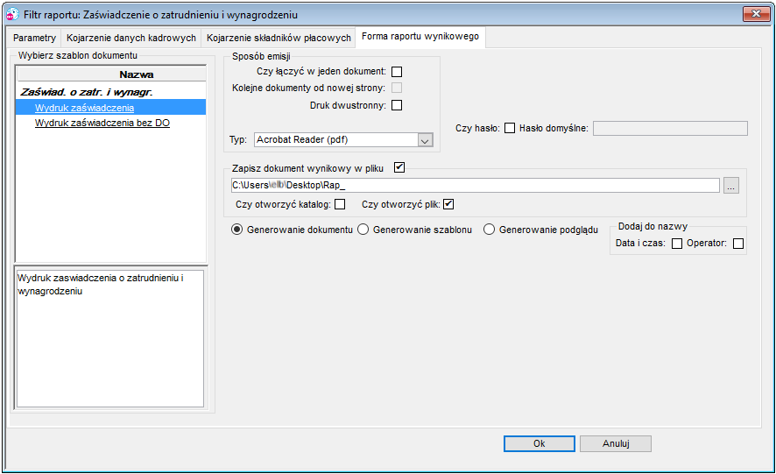776x474 pixels.
Task: Enable Data i czas checkbox
Action: pos(677,244)
